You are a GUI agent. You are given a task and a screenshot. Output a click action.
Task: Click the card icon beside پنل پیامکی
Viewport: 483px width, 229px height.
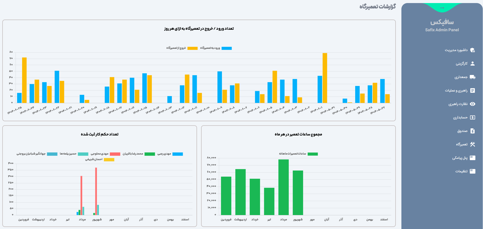coord(472,158)
